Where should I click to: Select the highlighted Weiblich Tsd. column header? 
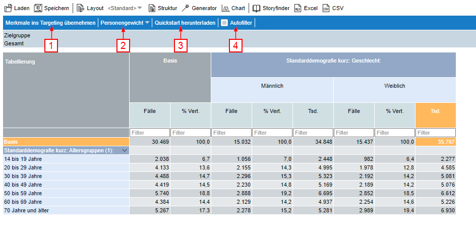coord(435,111)
